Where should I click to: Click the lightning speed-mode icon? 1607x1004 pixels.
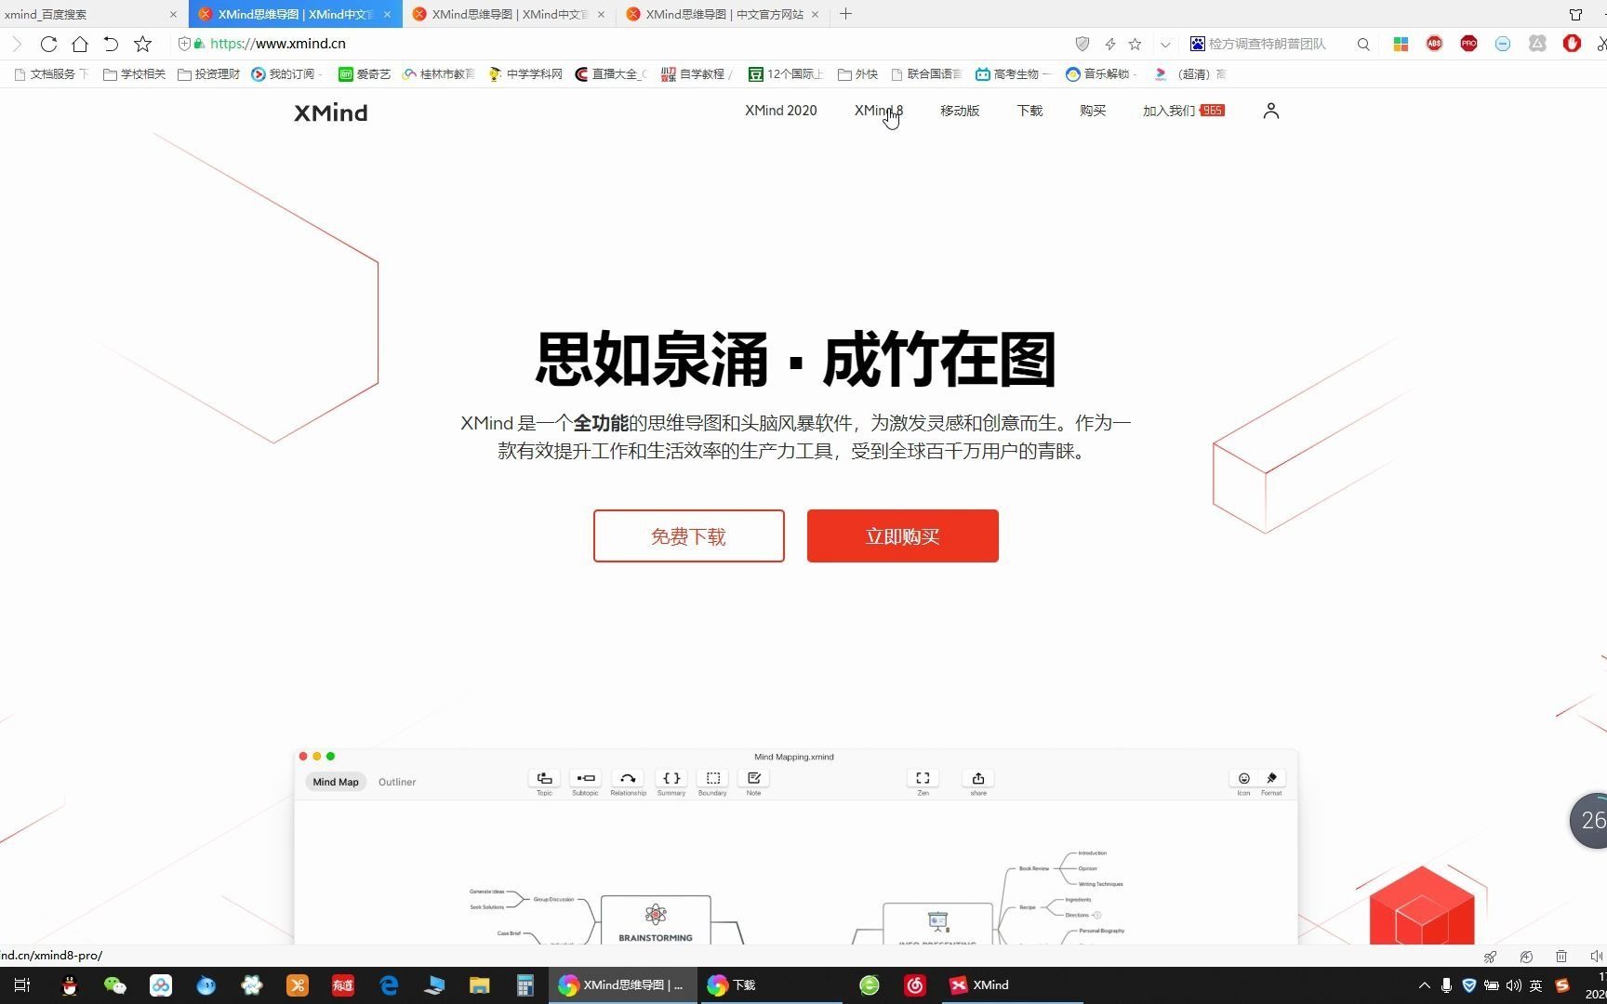click(1109, 44)
